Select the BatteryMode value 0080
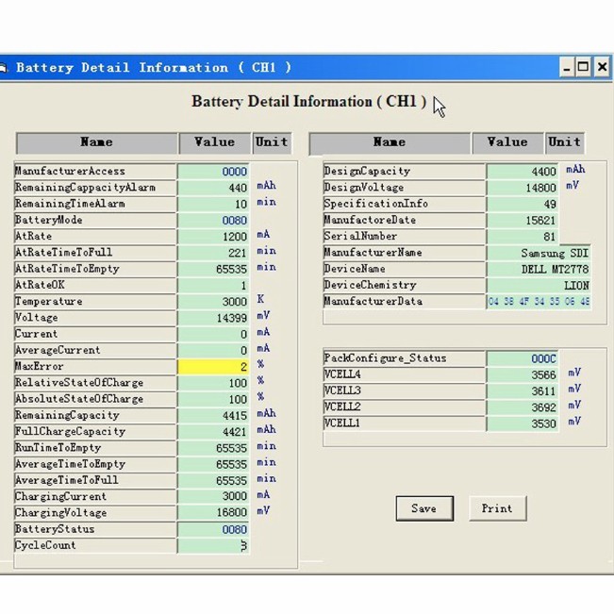This screenshot has width=614, height=614. (x=213, y=221)
